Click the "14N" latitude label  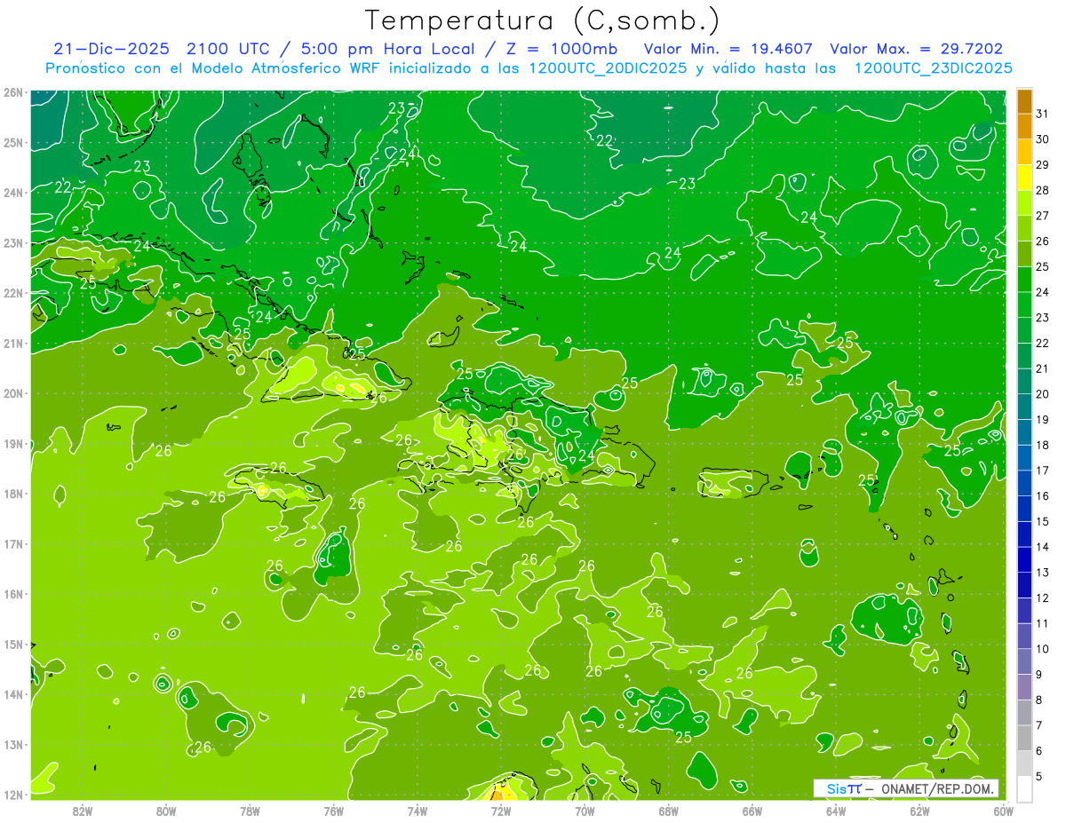tap(13, 694)
